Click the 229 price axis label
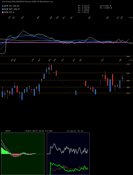133x175 pixels. (128, 87)
